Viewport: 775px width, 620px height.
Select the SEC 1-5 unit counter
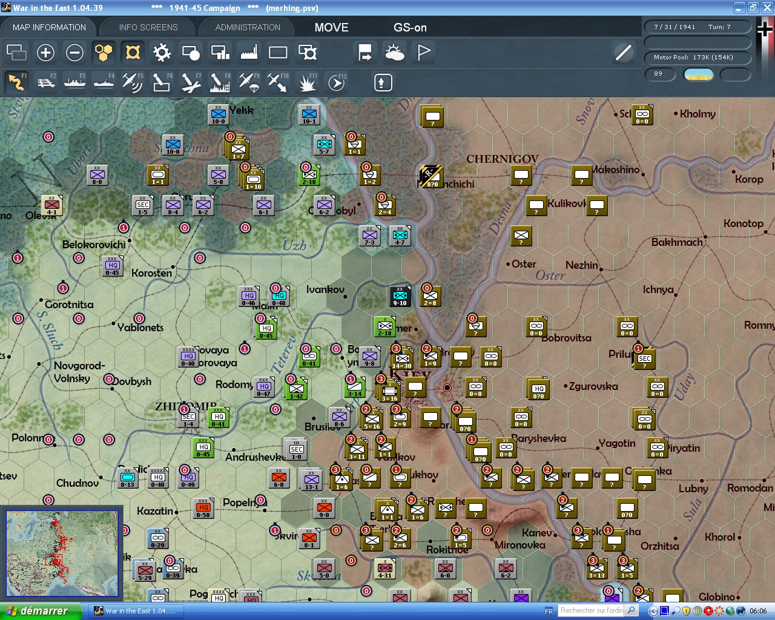click(x=143, y=205)
